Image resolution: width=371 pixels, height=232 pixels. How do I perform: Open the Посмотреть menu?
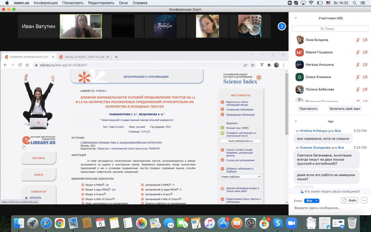(73, 3)
